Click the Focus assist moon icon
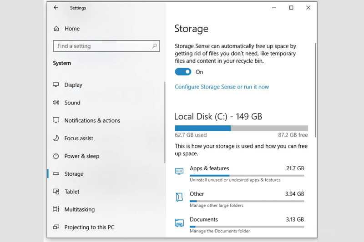The width and height of the screenshot is (364, 242). tap(56, 138)
